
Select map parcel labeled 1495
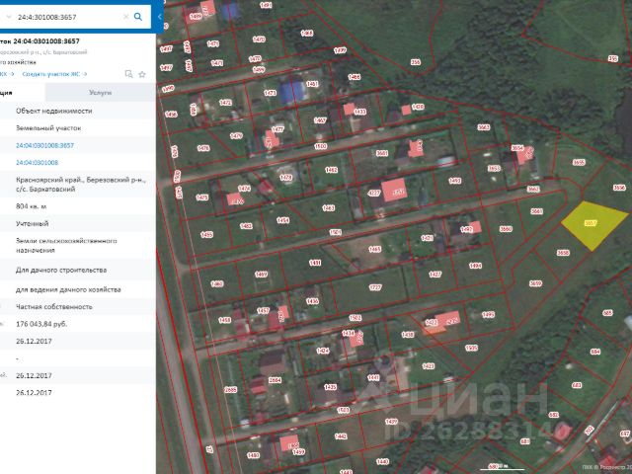click(488, 314)
